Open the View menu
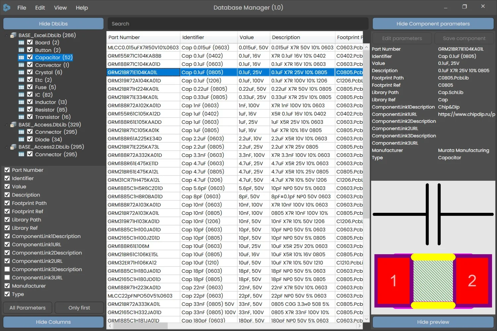The image size is (497, 331). pyautogui.click(x=60, y=8)
